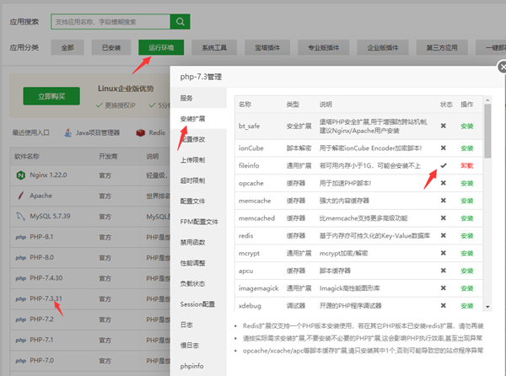Click the Java project manager icon

67,132
